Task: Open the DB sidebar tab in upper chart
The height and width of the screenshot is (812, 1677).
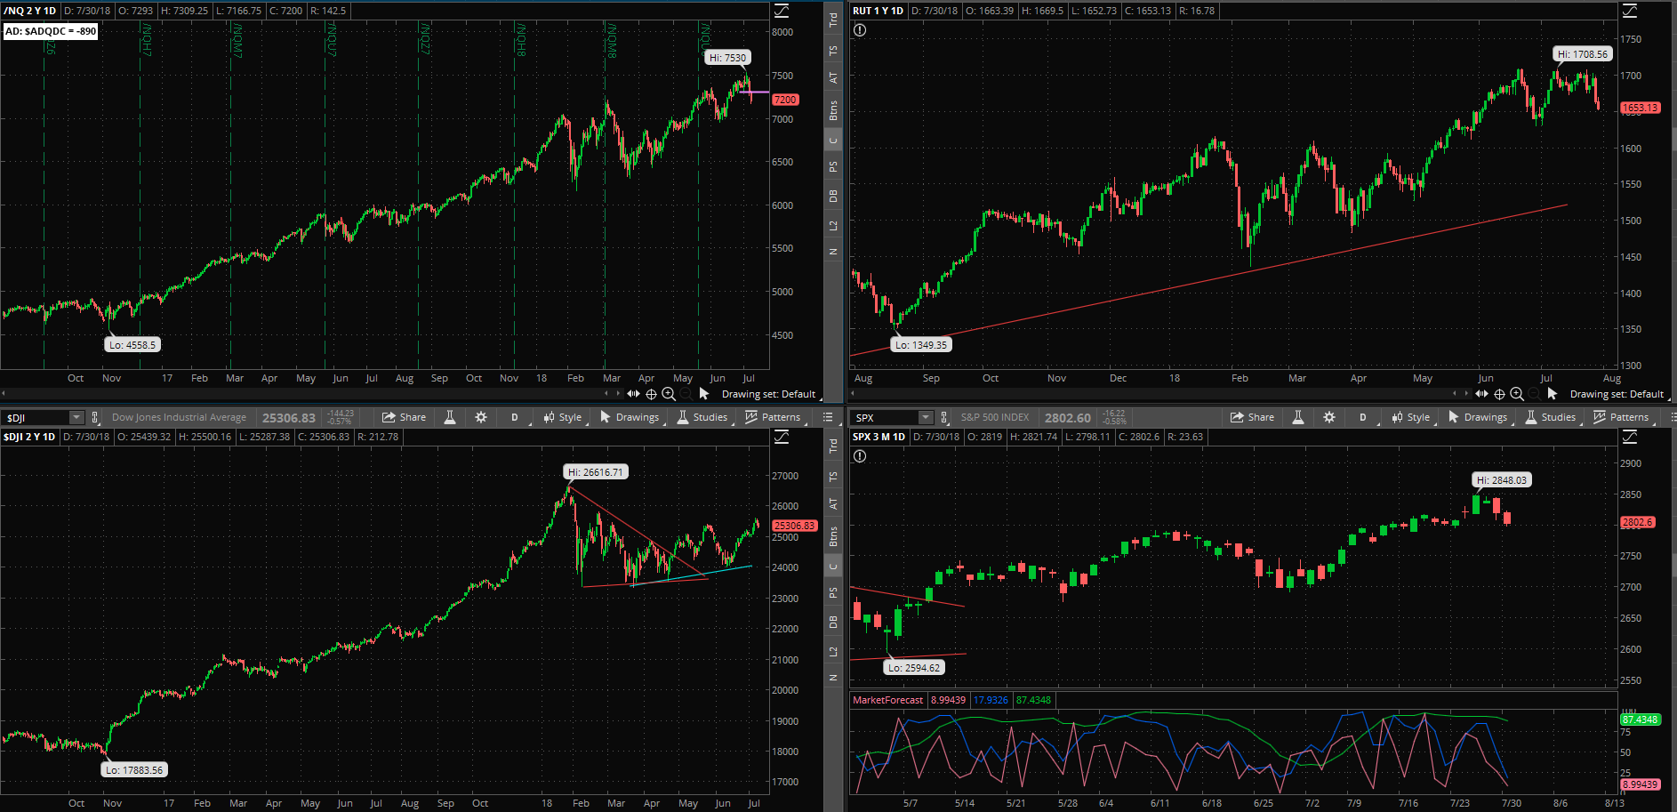Action: coord(833,196)
